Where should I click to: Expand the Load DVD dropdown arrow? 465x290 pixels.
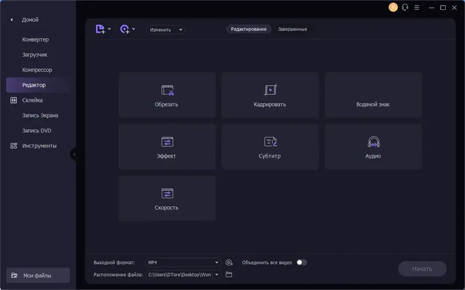click(134, 29)
